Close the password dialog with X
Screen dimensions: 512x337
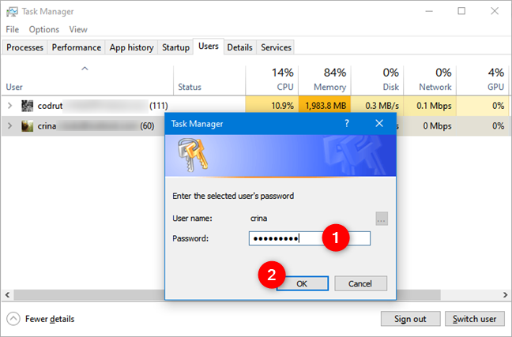(379, 123)
